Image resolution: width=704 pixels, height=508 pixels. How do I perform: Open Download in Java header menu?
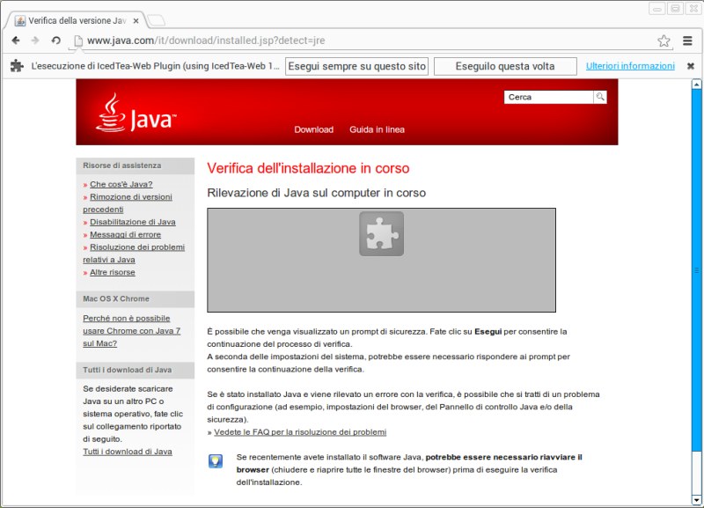click(x=313, y=129)
